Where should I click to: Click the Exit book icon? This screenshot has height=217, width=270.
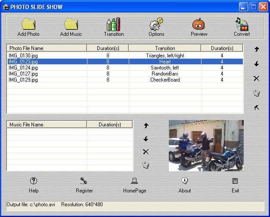coord(235,181)
